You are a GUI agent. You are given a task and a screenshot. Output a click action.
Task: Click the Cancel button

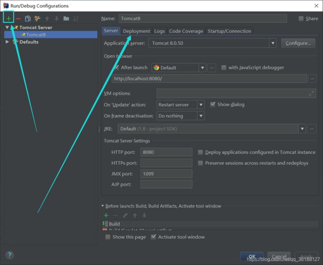(279, 257)
